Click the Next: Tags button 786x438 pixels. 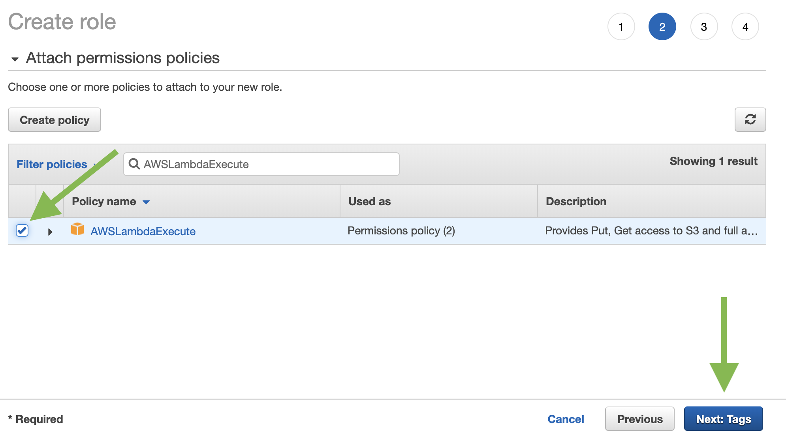coord(723,419)
